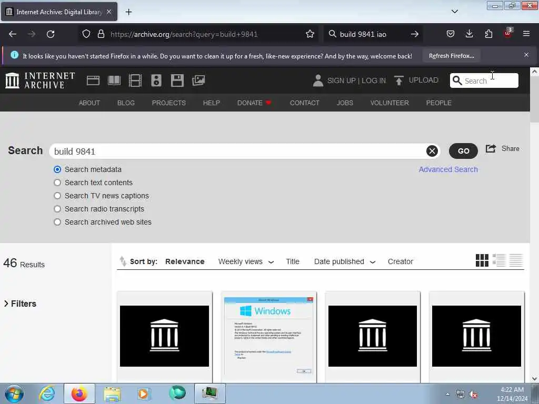Sort results by Relevance
The height and width of the screenshot is (404, 539).
[x=185, y=261]
